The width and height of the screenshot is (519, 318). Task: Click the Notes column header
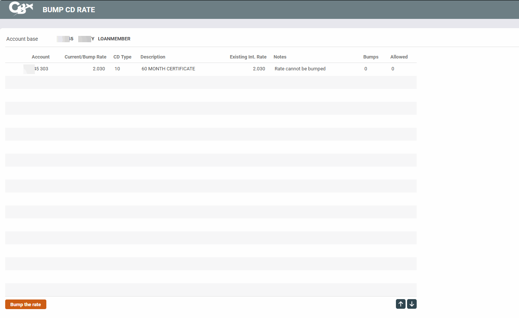(x=280, y=57)
